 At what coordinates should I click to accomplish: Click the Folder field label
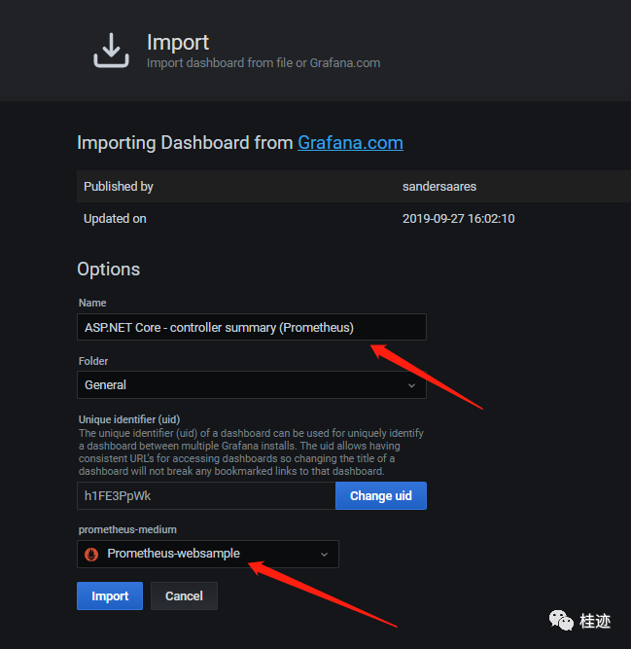(93, 361)
